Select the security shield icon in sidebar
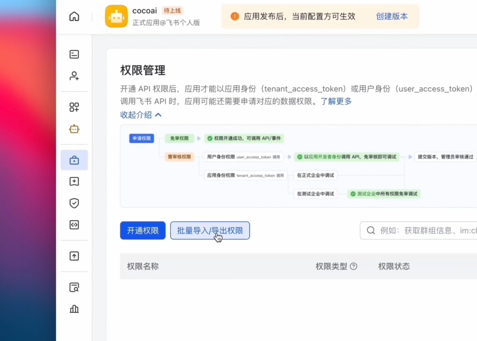 pos(74,203)
